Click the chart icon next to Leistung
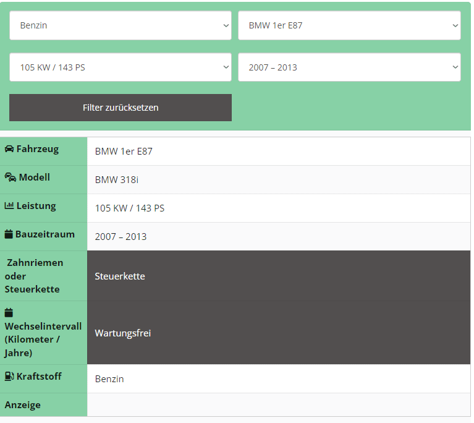The height and width of the screenshot is (423, 474). (x=9, y=206)
